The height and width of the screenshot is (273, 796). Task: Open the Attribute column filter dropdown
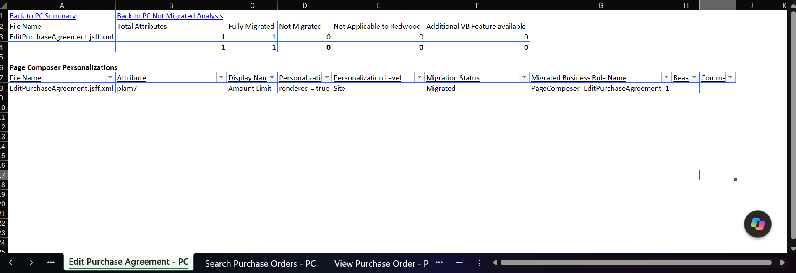[x=221, y=77]
